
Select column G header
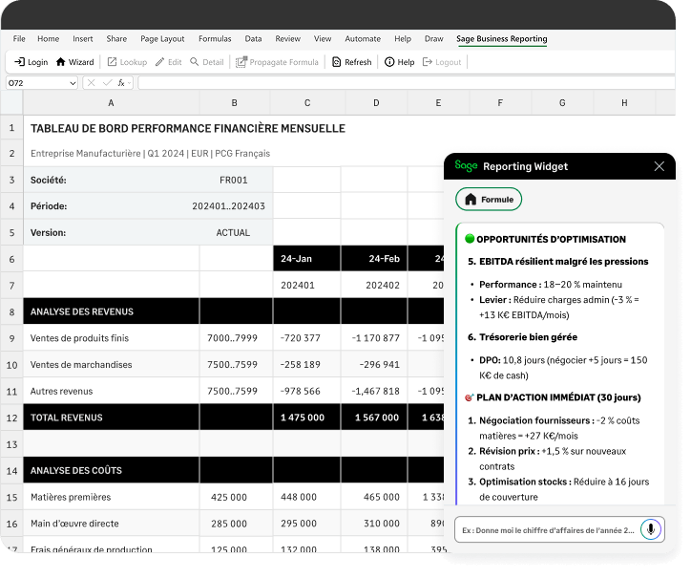tap(562, 103)
